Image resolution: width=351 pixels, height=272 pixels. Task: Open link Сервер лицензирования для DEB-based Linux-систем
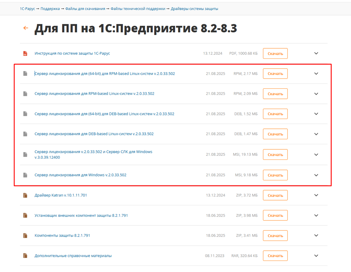coord(94,134)
